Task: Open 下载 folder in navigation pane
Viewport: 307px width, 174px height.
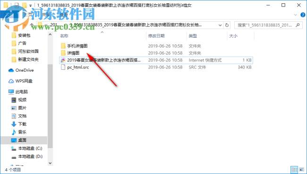Action: pos(19,124)
